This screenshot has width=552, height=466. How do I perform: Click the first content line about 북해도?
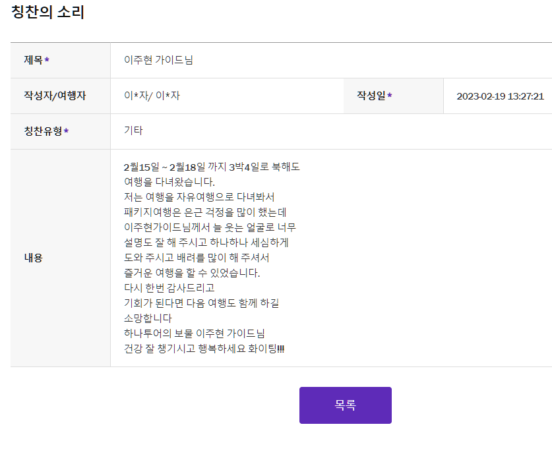click(x=212, y=167)
